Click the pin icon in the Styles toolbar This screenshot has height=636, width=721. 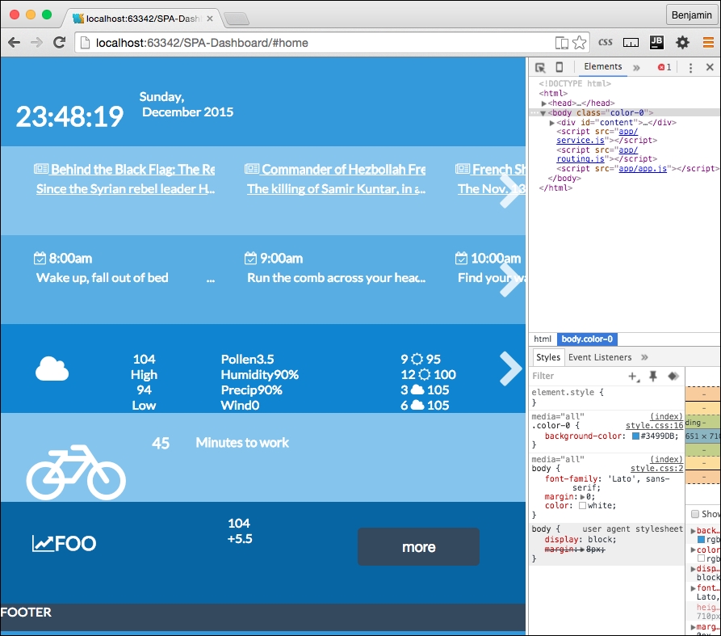[655, 377]
